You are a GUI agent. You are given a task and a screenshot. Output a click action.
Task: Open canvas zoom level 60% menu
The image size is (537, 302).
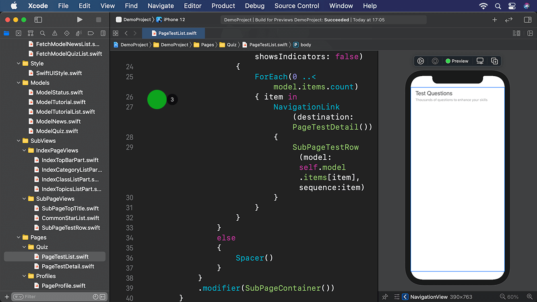point(513,297)
